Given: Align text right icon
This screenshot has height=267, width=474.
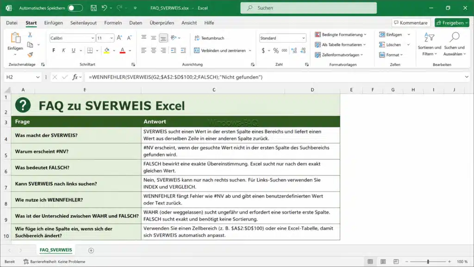Looking at the screenshot, I should [x=163, y=50].
